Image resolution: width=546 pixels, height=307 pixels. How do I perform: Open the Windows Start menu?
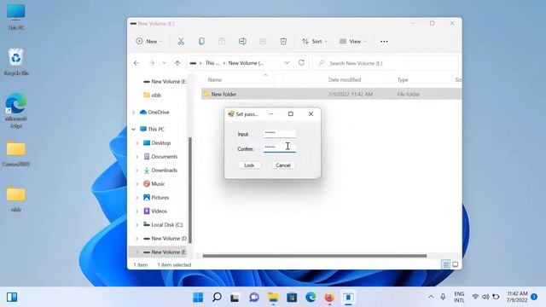pyautogui.click(x=198, y=298)
